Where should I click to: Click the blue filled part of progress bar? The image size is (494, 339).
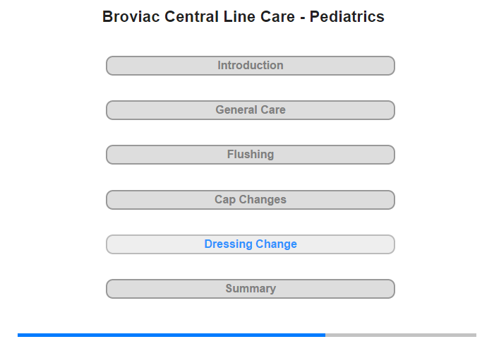tap(171, 335)
